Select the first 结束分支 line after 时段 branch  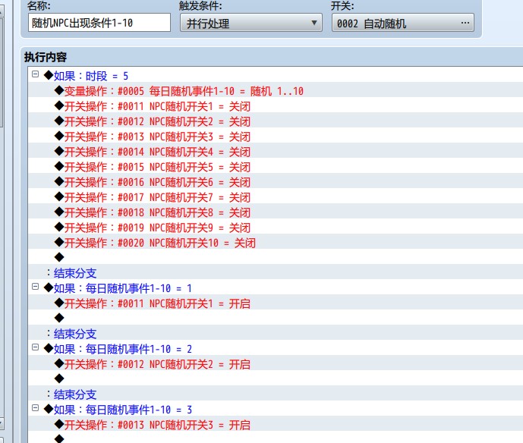click(276, 273)
